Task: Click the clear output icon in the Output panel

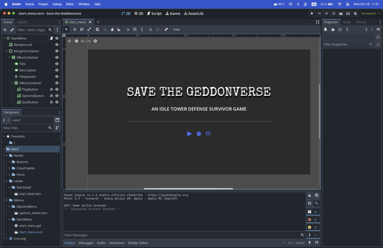Action: [309, 195]
